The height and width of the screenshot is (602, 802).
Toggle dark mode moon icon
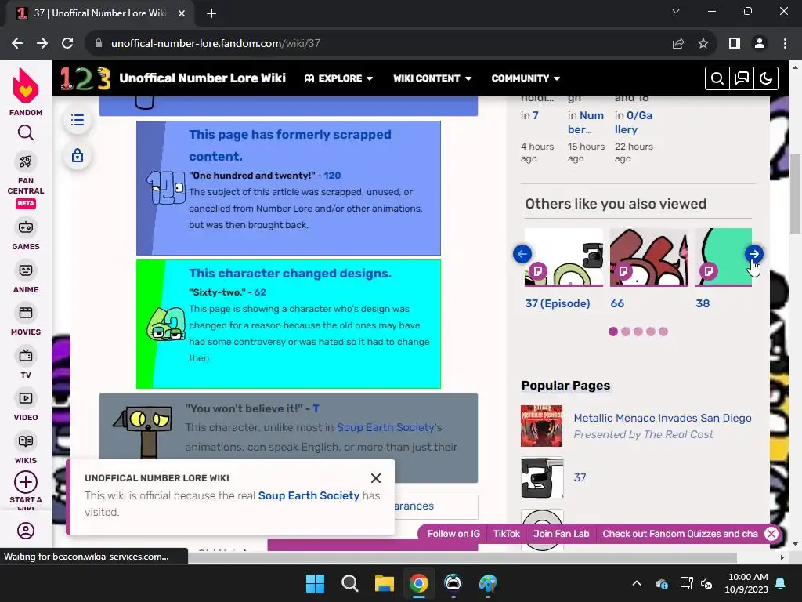[766, 78]
